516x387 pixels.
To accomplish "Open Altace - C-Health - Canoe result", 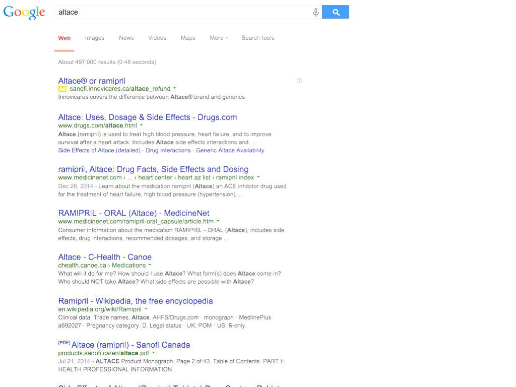I will pyautogui.click(x=105, y=257).
